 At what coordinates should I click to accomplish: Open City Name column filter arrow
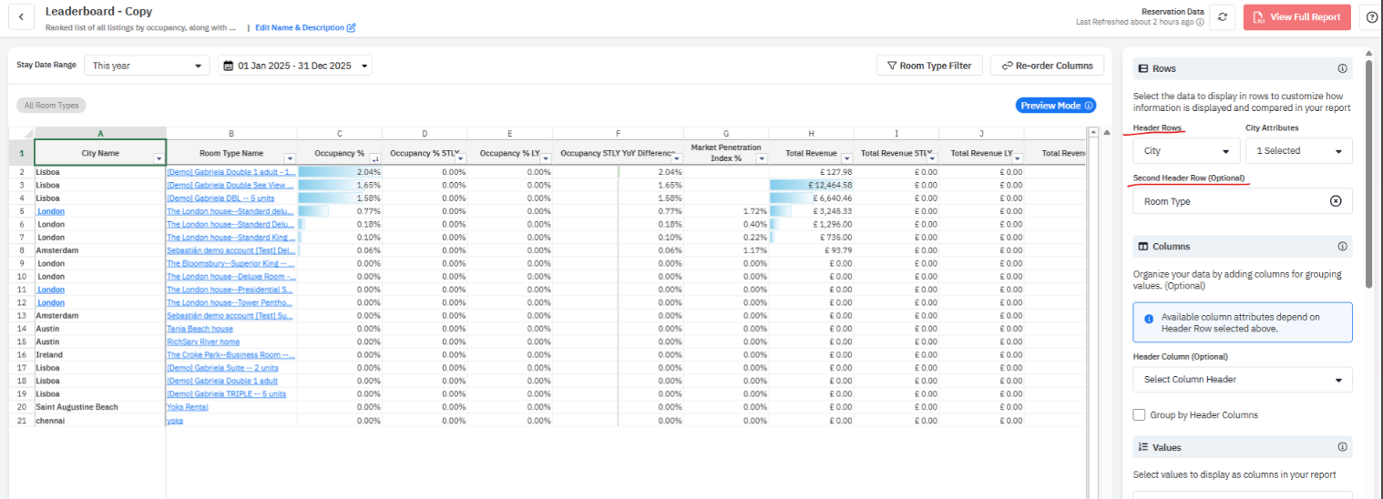[159, 158]
